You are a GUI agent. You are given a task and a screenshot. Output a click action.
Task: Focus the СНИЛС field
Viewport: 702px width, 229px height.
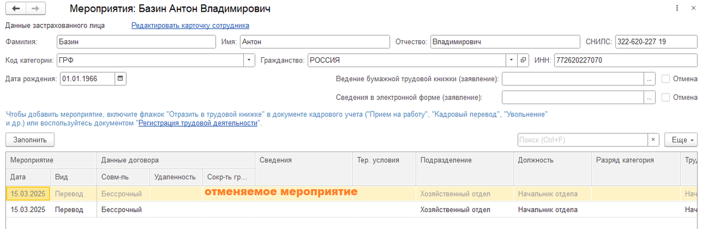[656, 41]
